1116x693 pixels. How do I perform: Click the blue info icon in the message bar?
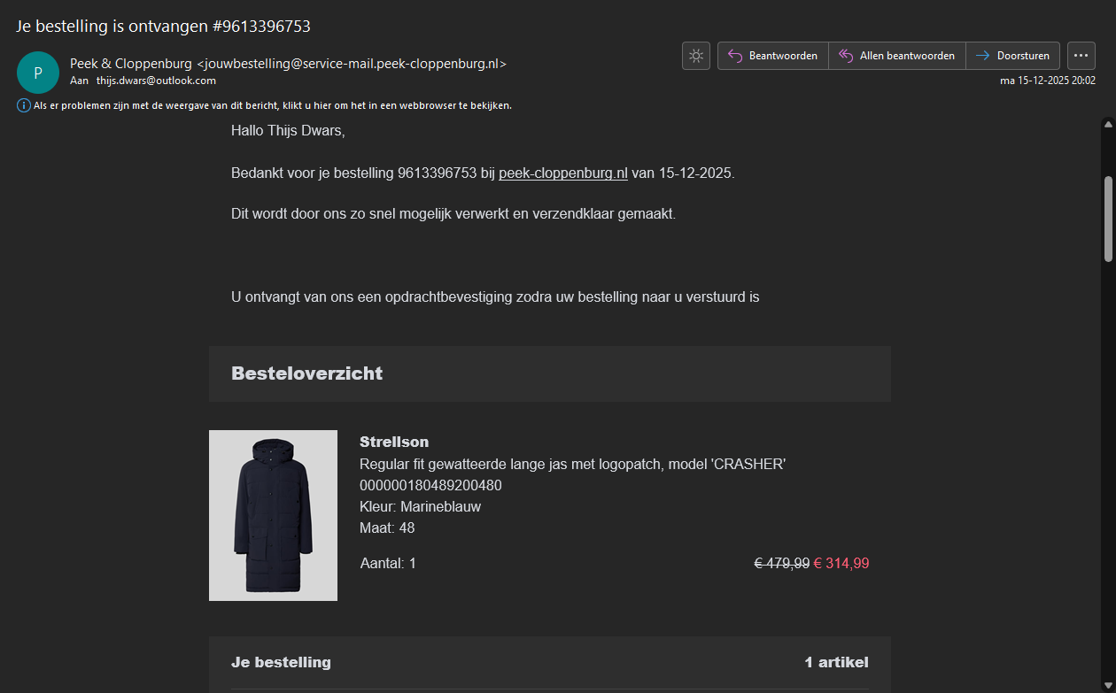(x=24, y=105)
